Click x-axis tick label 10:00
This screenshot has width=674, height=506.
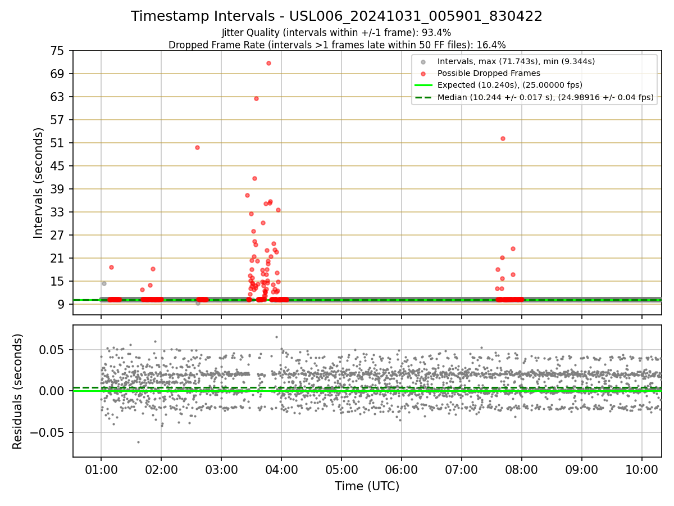(x=642, y=469)
